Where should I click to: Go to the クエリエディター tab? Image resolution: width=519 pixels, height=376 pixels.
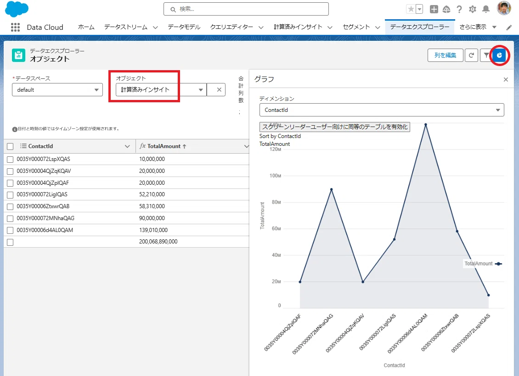pos(231,27)
